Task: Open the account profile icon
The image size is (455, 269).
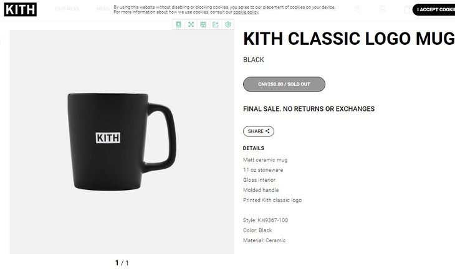Action: click(383, 9)
